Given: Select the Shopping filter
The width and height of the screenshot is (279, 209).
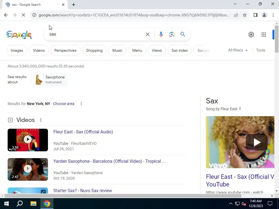Looking at the screenshot, I should point(94,50).
